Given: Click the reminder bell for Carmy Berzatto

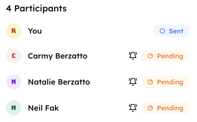Looking at the screenshot, I should pyautogui.click(x=133, y=56).
